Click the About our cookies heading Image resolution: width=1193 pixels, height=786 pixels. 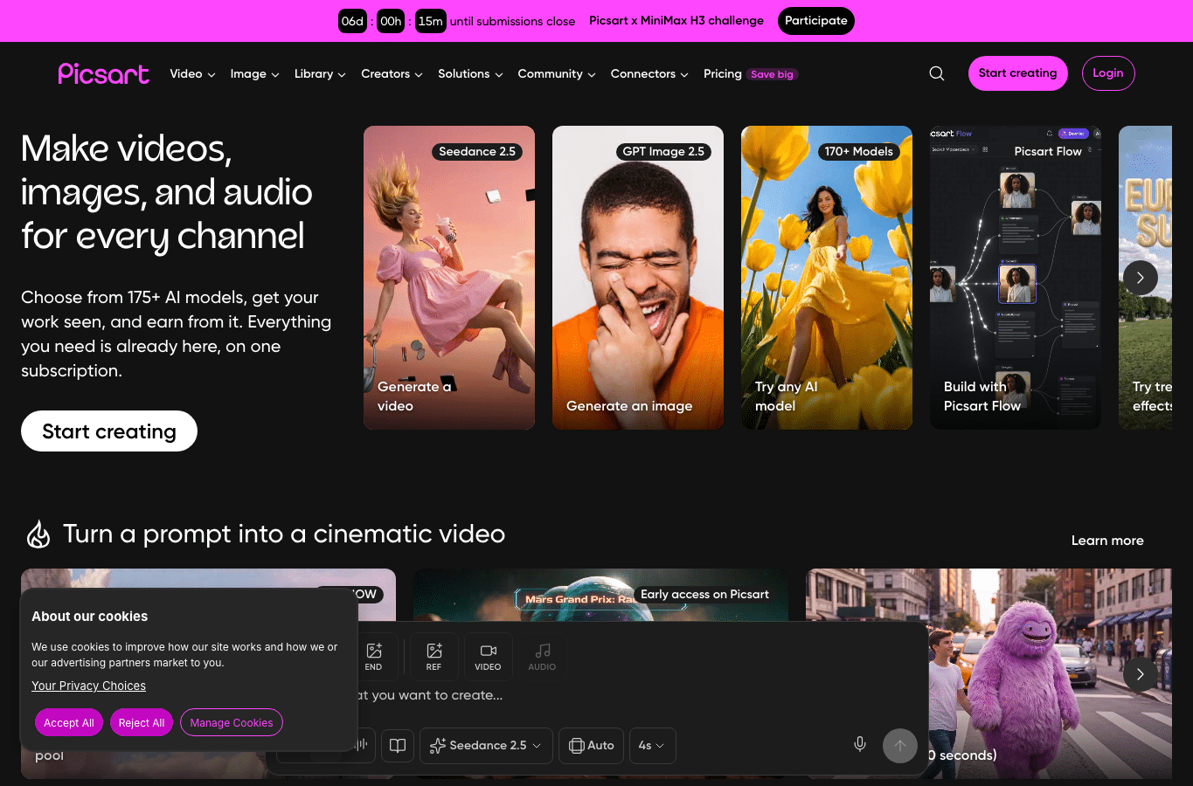point(90,617)
